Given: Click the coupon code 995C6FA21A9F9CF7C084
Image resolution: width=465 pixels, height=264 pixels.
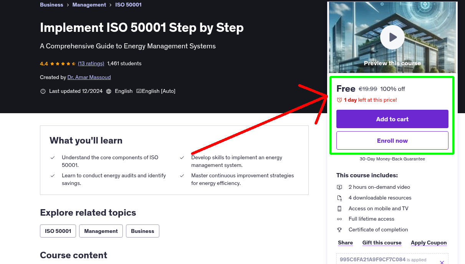Looking at the screenshot, I should [x=372, y=259].
